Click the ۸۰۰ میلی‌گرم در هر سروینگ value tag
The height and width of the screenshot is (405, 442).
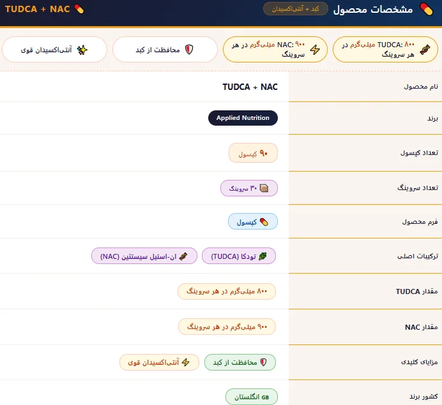pos(227,291)
